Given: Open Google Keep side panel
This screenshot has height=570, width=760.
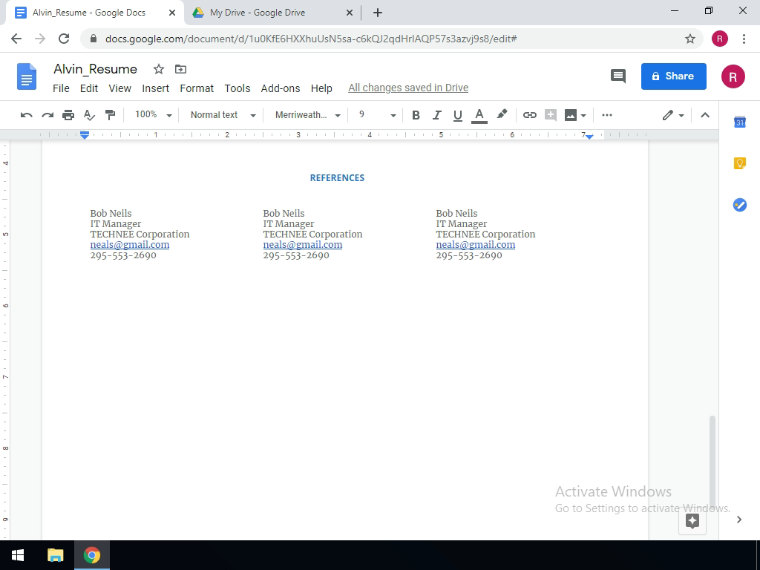Looking at the screenshot, I should 740,163.
